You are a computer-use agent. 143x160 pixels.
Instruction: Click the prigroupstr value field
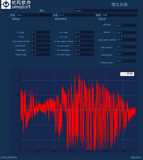[84, 46]
